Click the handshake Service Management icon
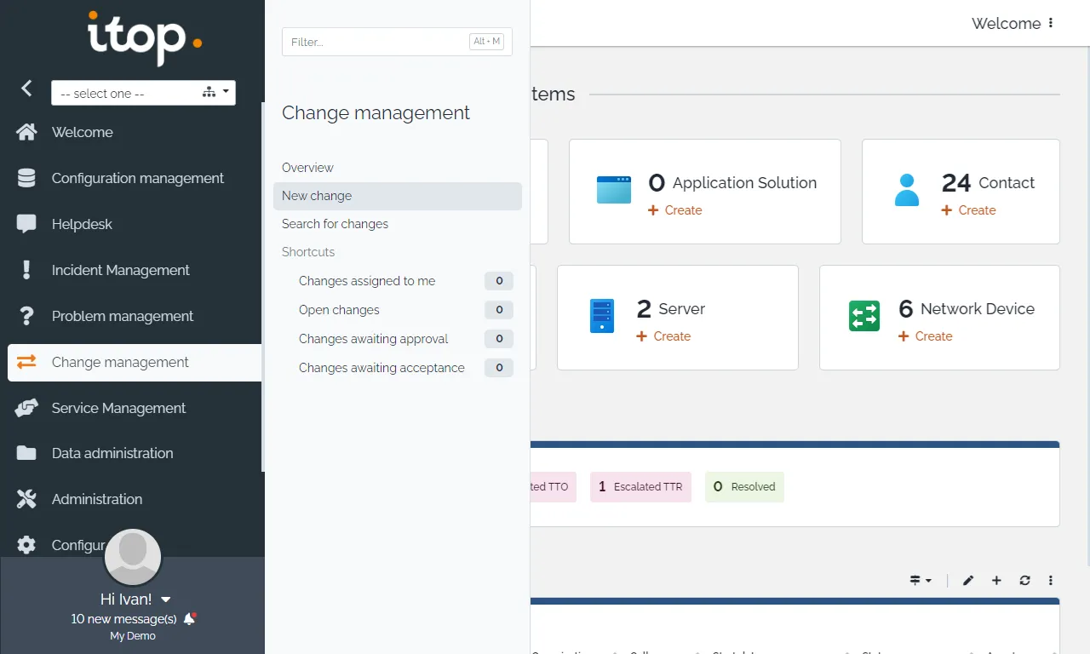The width and height of the screenshot is (1090, 654). point(26,408)
